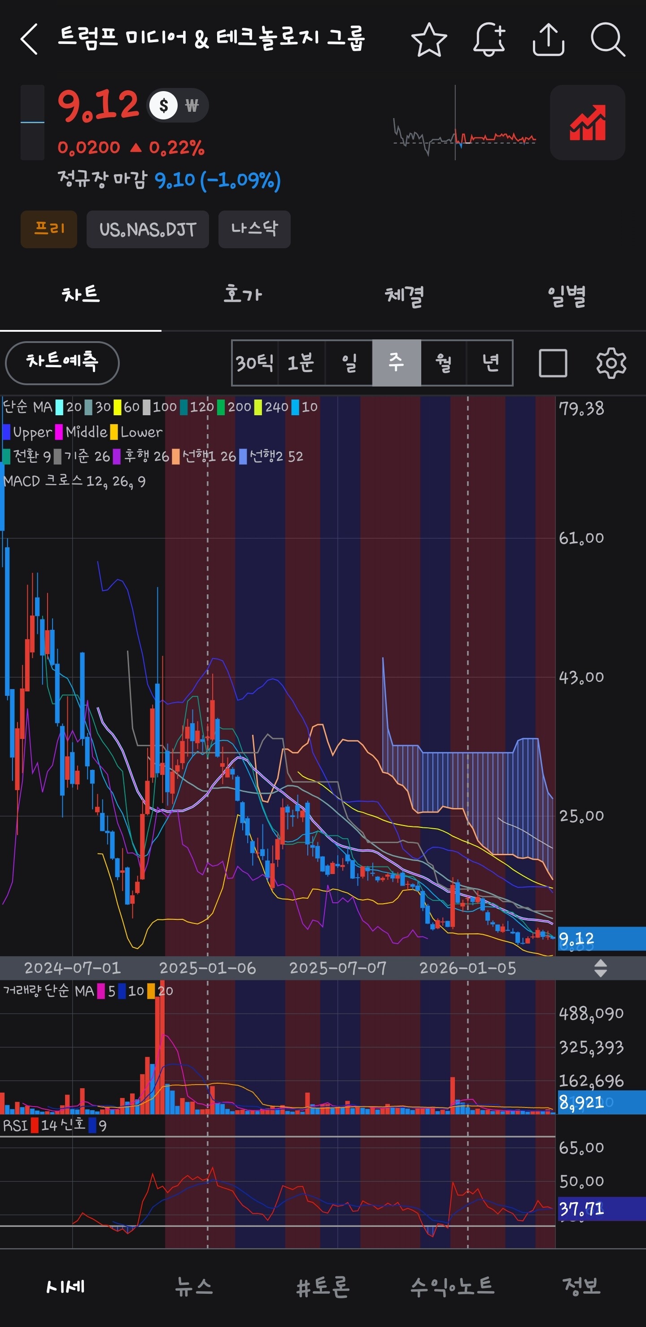Switch price display to won
Viewport: 646px width, 1327px height.
(192, 105)
